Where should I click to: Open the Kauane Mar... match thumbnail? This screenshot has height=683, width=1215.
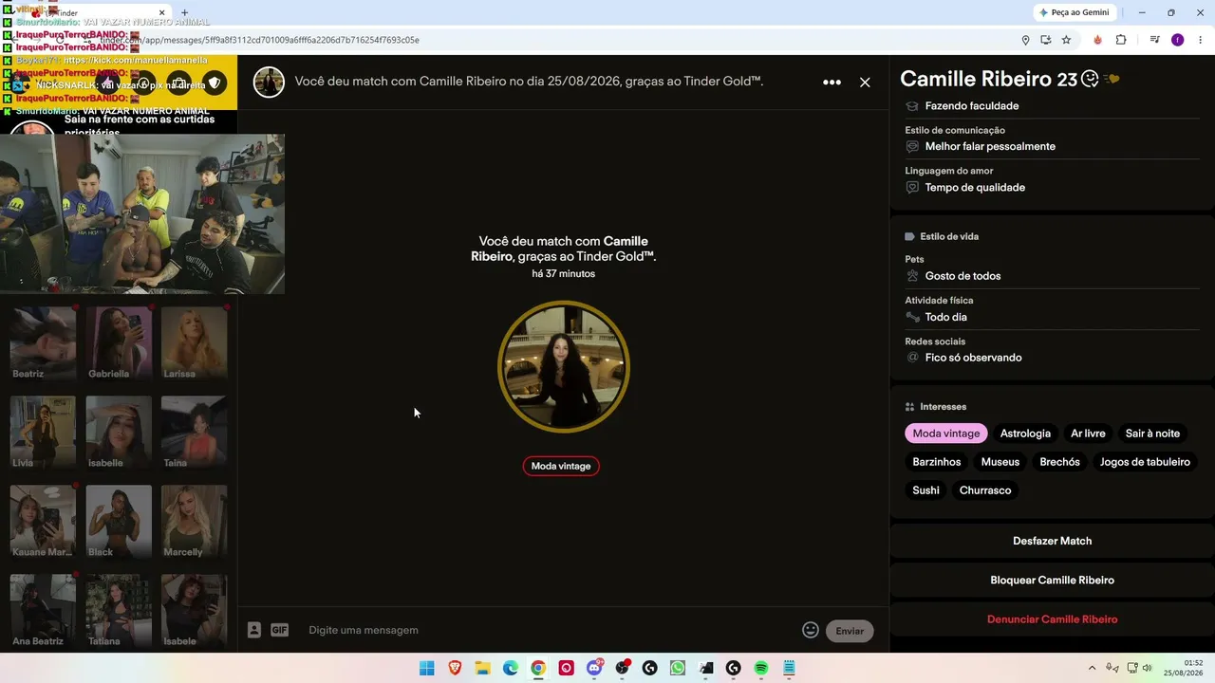pyautogui.click(x=43, y=521)
